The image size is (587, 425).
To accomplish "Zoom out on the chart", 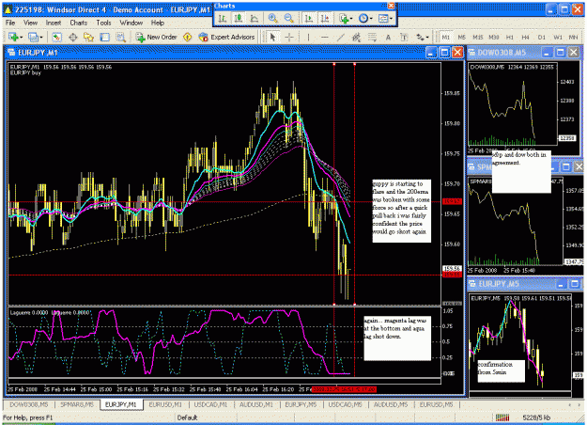I will click(x=288, y=18).
